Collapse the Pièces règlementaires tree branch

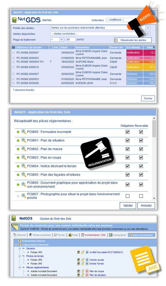coord(20,267)
